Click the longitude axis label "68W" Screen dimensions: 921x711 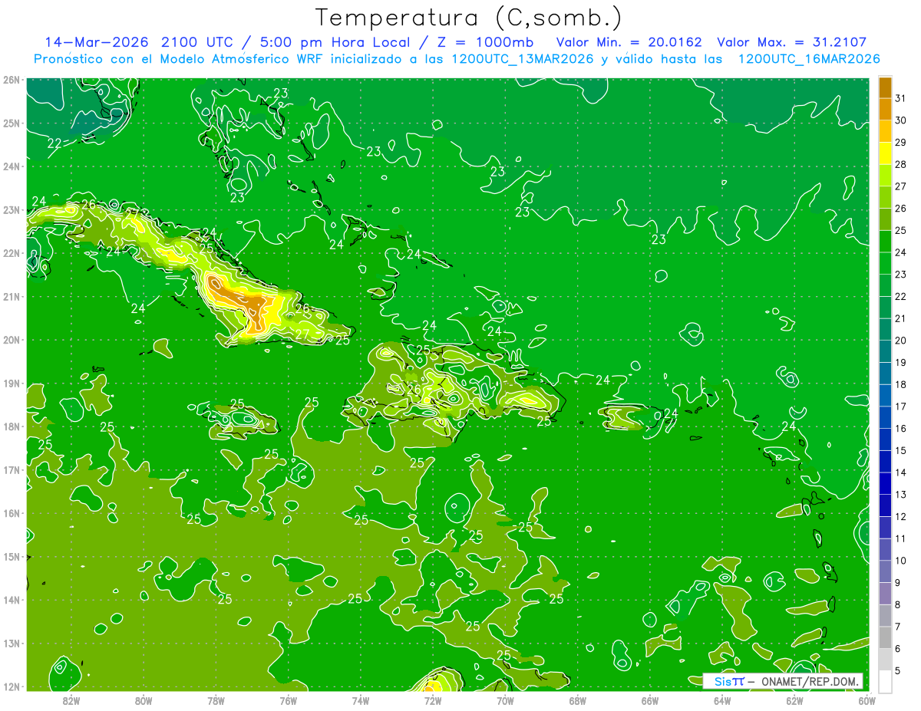click(x=577, y=700)
